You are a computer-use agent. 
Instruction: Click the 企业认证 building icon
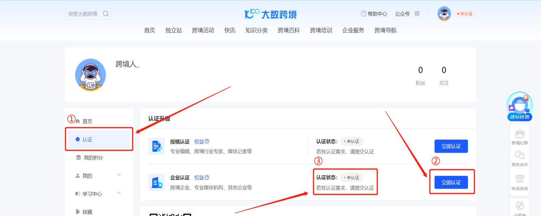(156, 183)
